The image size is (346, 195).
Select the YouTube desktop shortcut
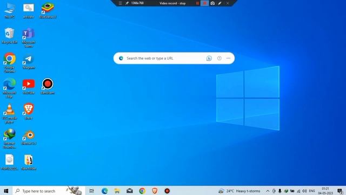click(29, 87)
